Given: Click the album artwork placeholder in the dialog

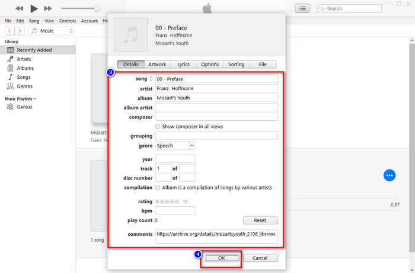Looking at the screenshot, I should (x=131, y=34).
